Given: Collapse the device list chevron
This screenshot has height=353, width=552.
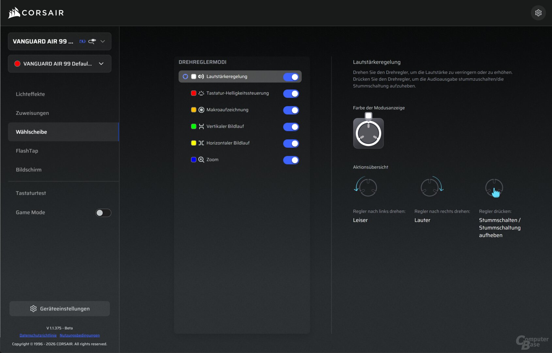Looking at the screenshot, I should coord(103,41).
